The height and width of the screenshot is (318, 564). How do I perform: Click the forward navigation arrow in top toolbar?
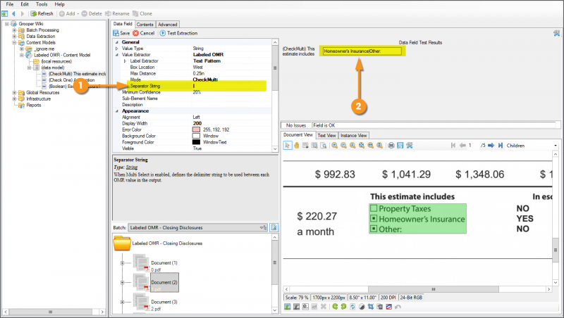(x=23, y=13)
